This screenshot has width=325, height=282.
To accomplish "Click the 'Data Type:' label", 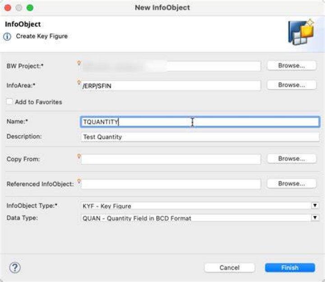I will point(22,218).
